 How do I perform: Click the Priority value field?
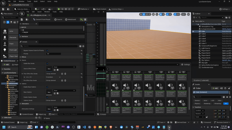(53, 54)
